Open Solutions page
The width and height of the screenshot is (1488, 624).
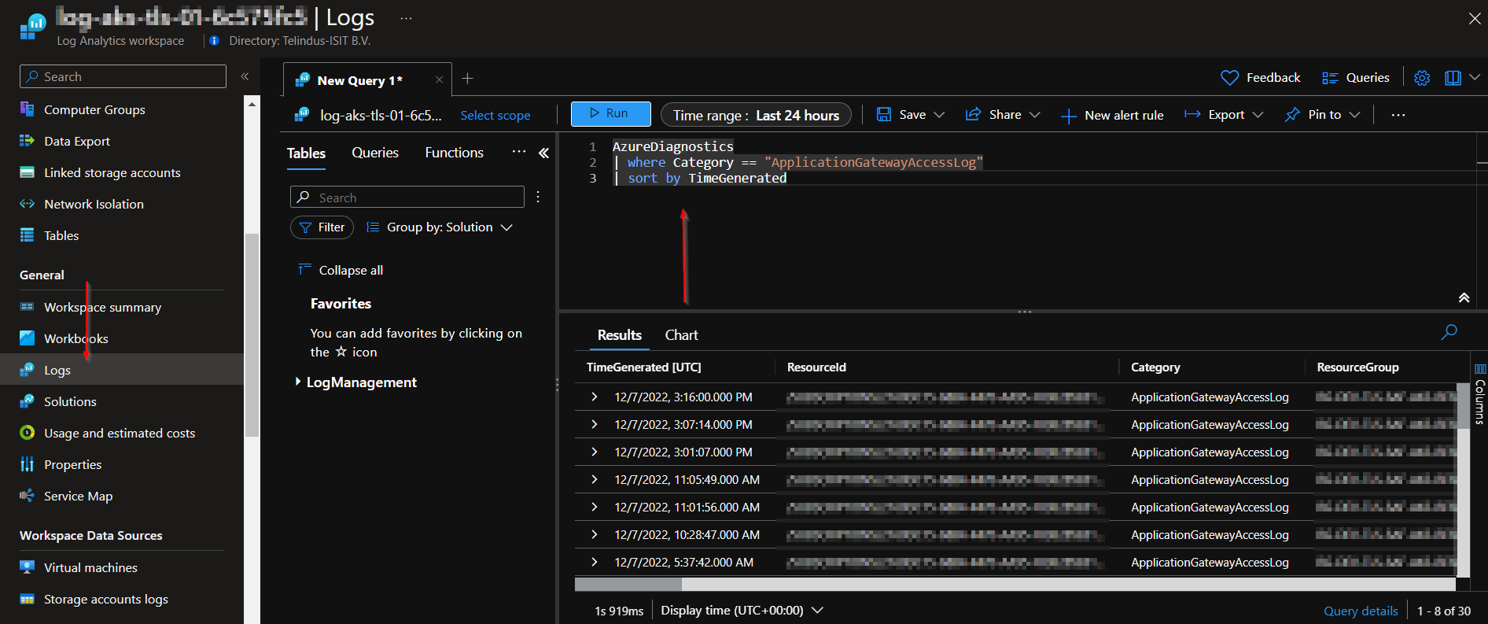[x=70, y=401]
